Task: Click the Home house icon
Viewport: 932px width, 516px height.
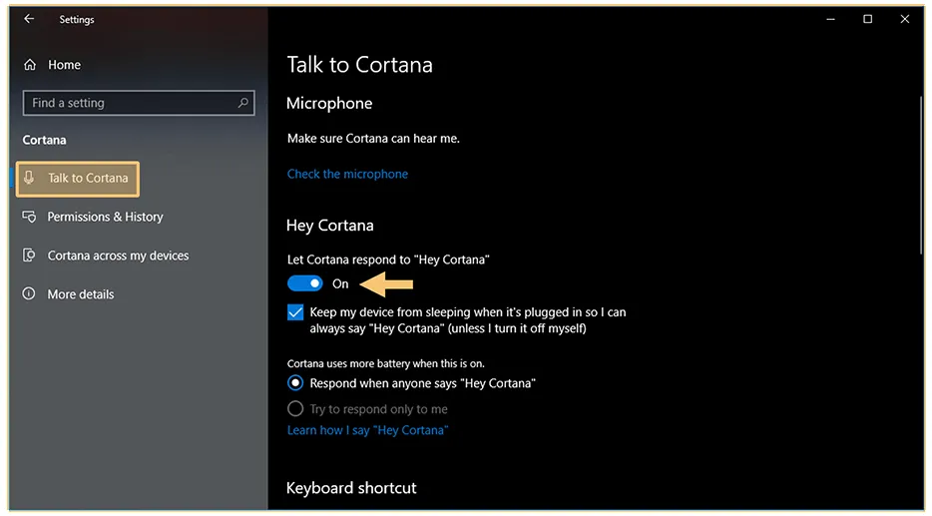Action: coord(30,65)
